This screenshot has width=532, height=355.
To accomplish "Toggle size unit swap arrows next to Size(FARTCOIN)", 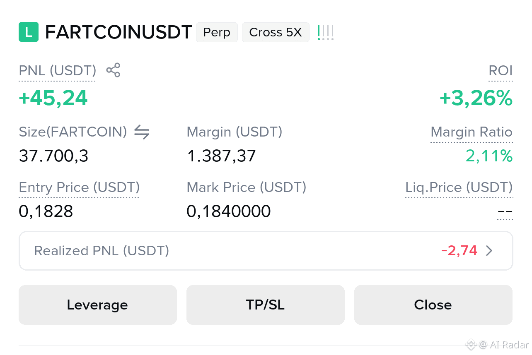I will pyautogui.click(x=142, y=132).
